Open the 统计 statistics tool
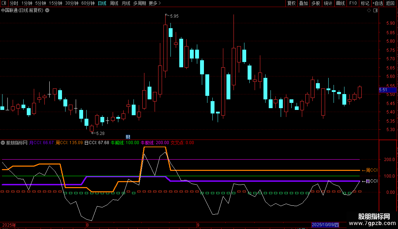The height and width of the screenshot is (229, 398). (328, 3)
